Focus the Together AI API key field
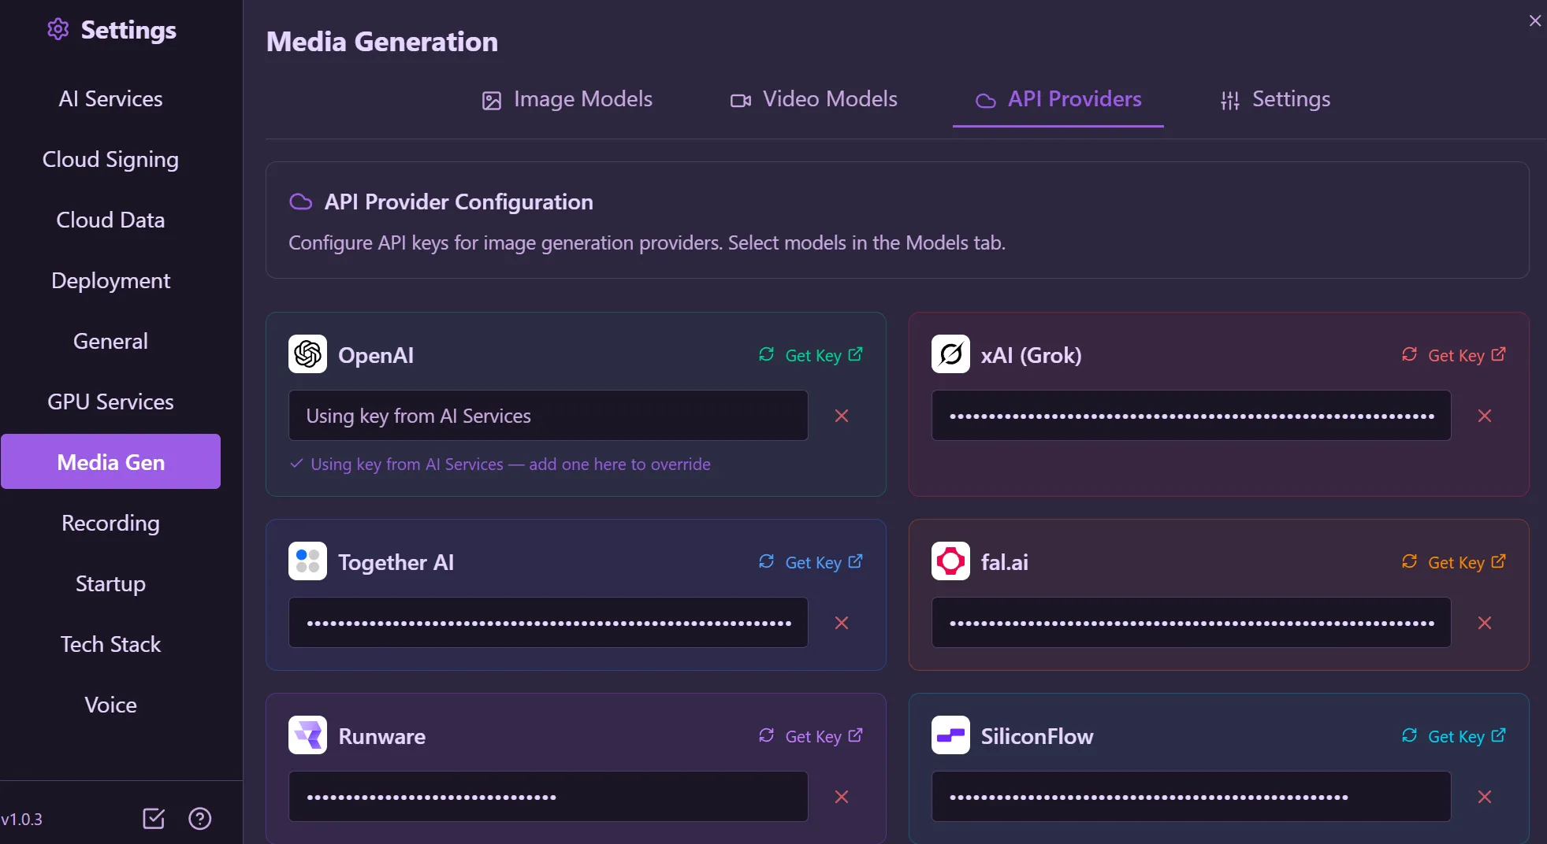The height and width of the screenshot is (844, 1547). point(549,623)
